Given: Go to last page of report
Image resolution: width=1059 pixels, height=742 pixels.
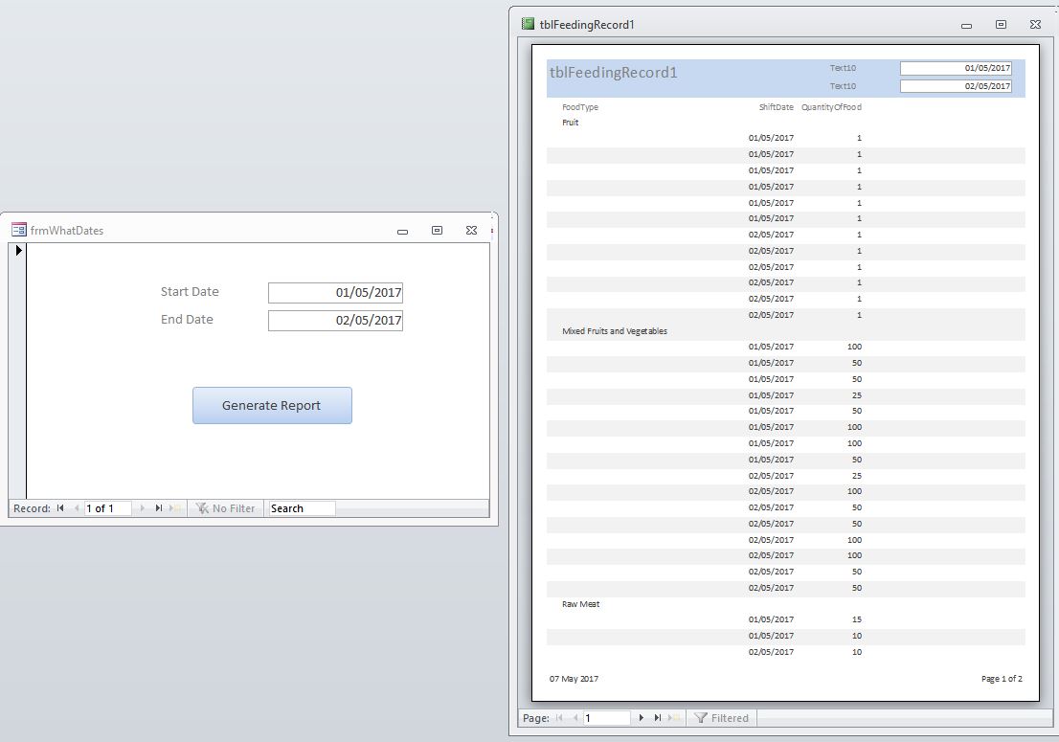Looking at the screenshot, I should pos(658,718).
